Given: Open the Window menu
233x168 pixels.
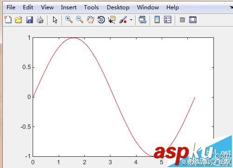Looking at the screenshot, I should click(x=148, y=7).
